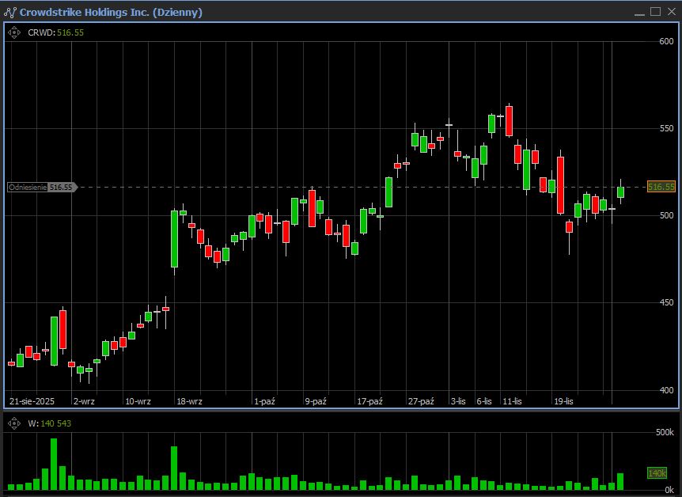Click the 21-sie-2025 date label
The width and height of the screenshot is (682, 497).
pyautogui.click(x=30, y=401)
